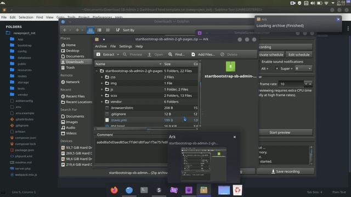Open Network in Dolphin Remote section
Viewport: 351px width, 197px height.
[x=70, y=82]
